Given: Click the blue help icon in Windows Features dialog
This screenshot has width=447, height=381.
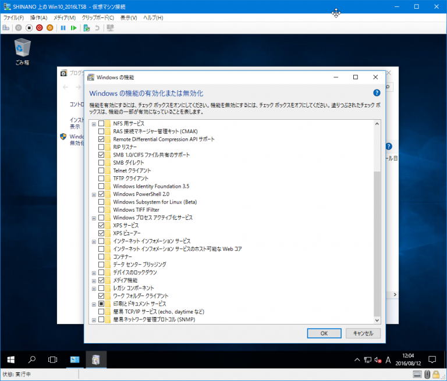Looking at the screenshot, I should tap(377, 93).
